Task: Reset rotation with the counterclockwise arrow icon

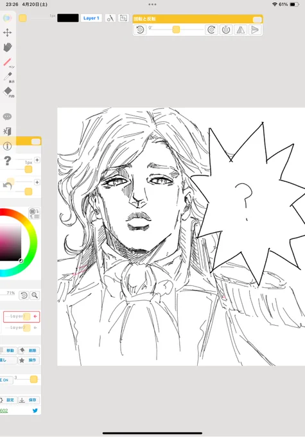Action: (140, 30)
